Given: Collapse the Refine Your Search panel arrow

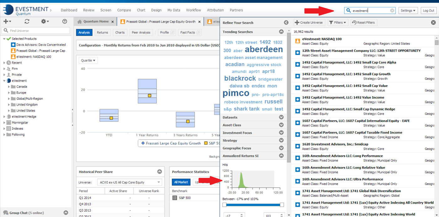Looking at the screenshot, I should (286, 23).
